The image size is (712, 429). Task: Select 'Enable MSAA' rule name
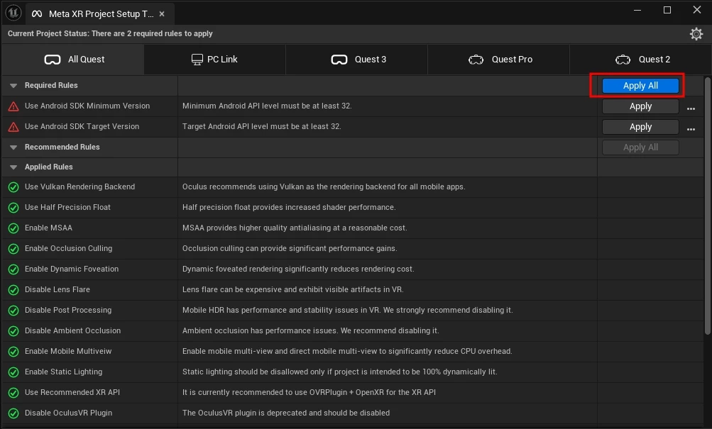tap(48, 228)
